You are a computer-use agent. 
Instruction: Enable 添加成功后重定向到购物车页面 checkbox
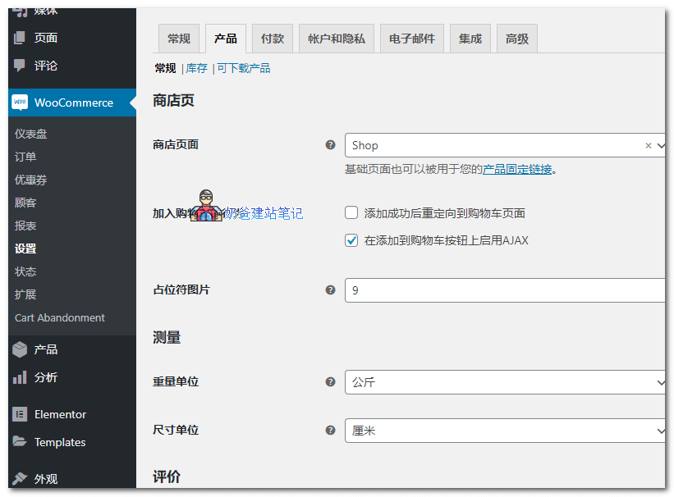pos(351,213)
